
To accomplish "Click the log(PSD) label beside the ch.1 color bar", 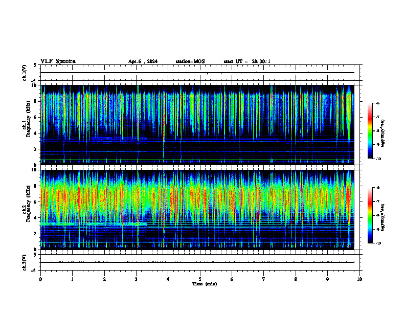I will point(383,133).
